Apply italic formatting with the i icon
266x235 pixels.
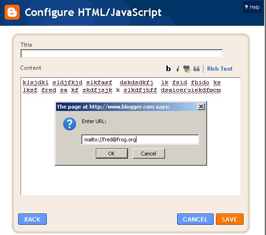click(x=178, y=69)
